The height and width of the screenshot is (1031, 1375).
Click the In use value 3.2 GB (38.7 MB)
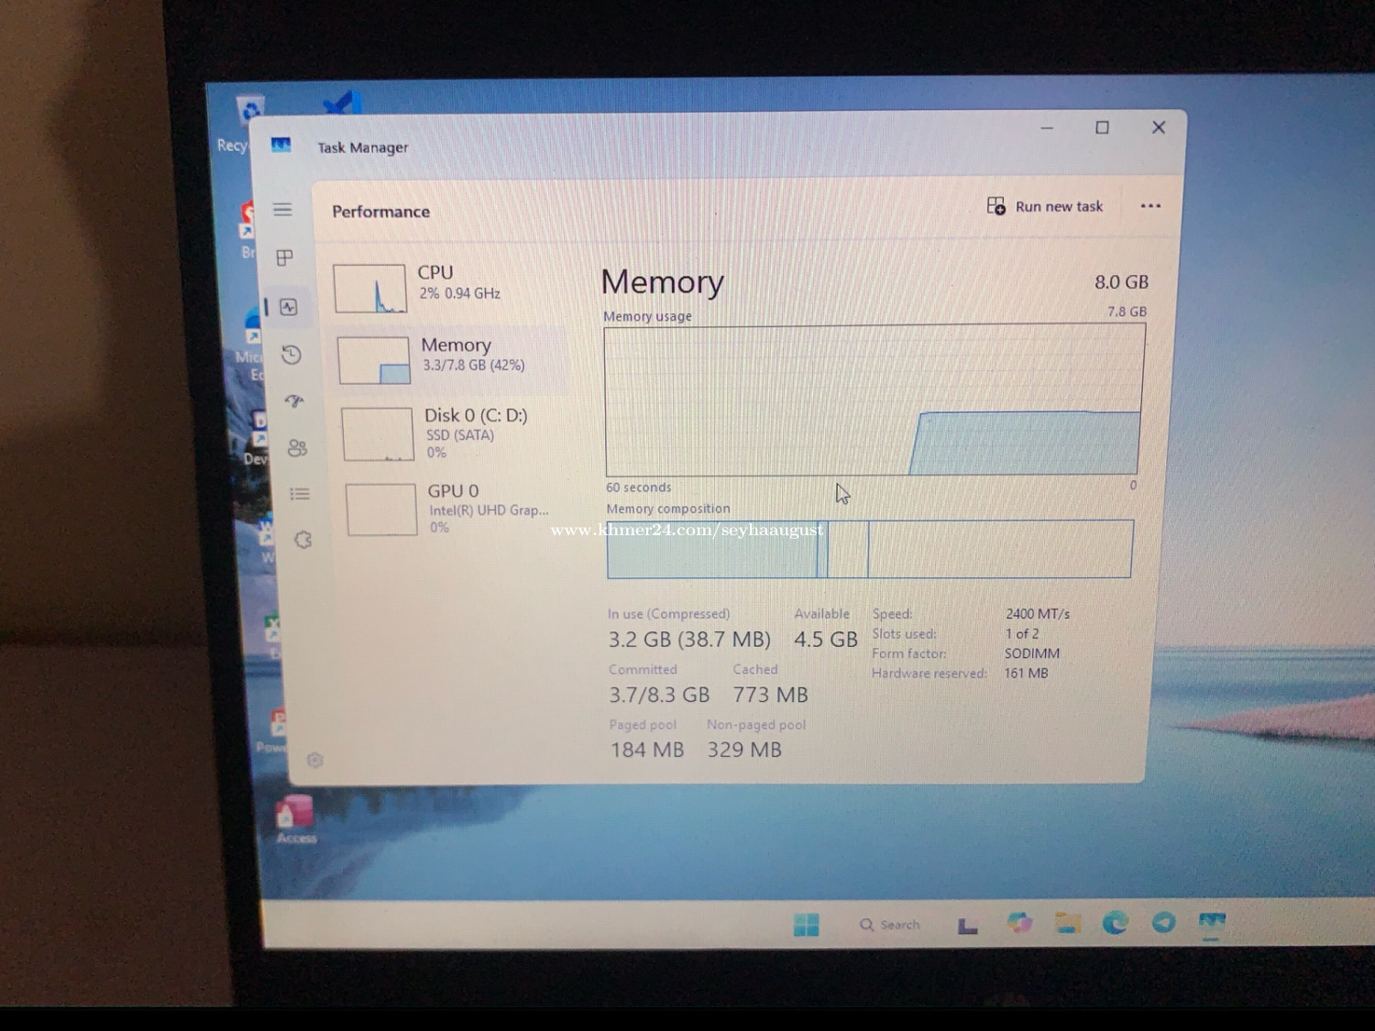[689, 639]
